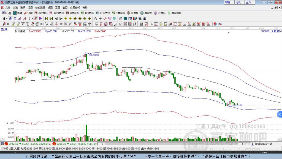282x159 pixels.
Task: Click the 39.5000 high price label
Action: tap(94, 55)
